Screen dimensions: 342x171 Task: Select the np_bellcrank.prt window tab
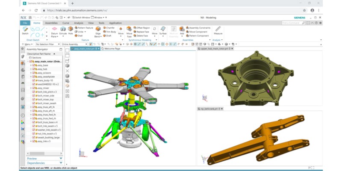(x=210, y=109)
